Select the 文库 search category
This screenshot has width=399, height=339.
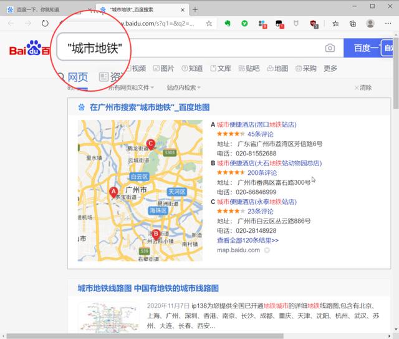pyautogui.click(x=221, y=68)
